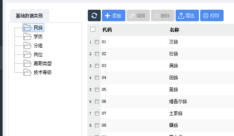Click the 打印 (print) button
This screenshot has height=136, width=234.
pyautogui.click(x=212, y=15)
